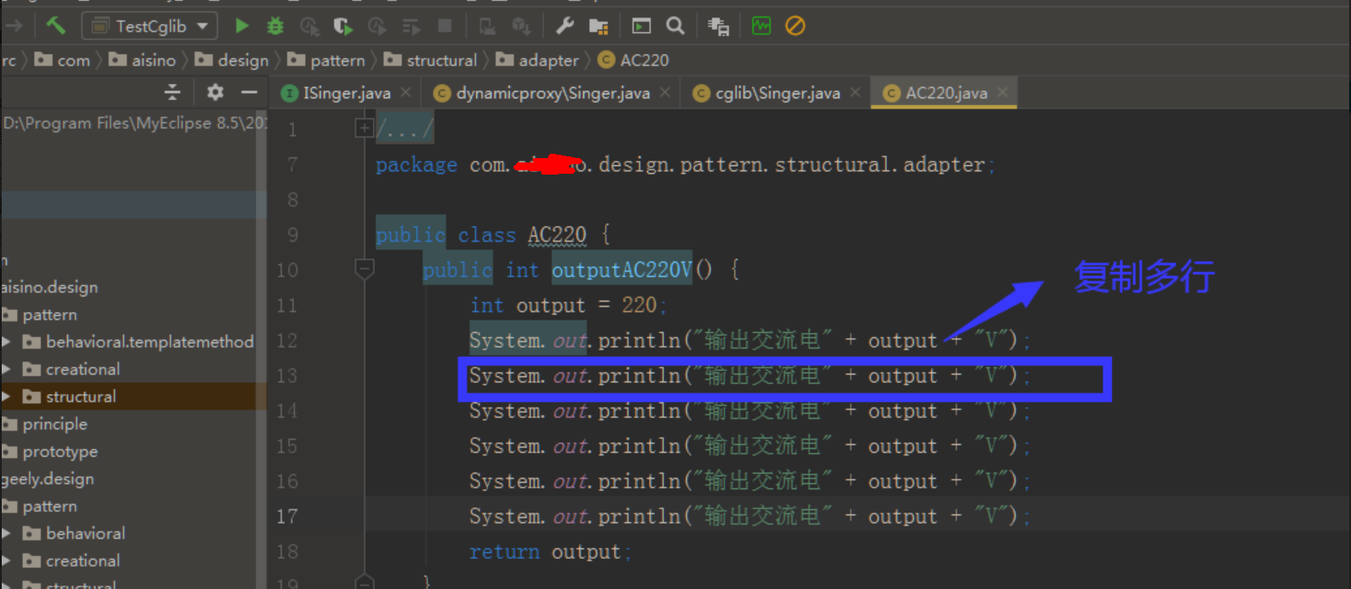The height and width of the screenshot is (589, 1351).
Task: Close the dynamicproxy\Singer.java tab
Action: coord(666,92)
